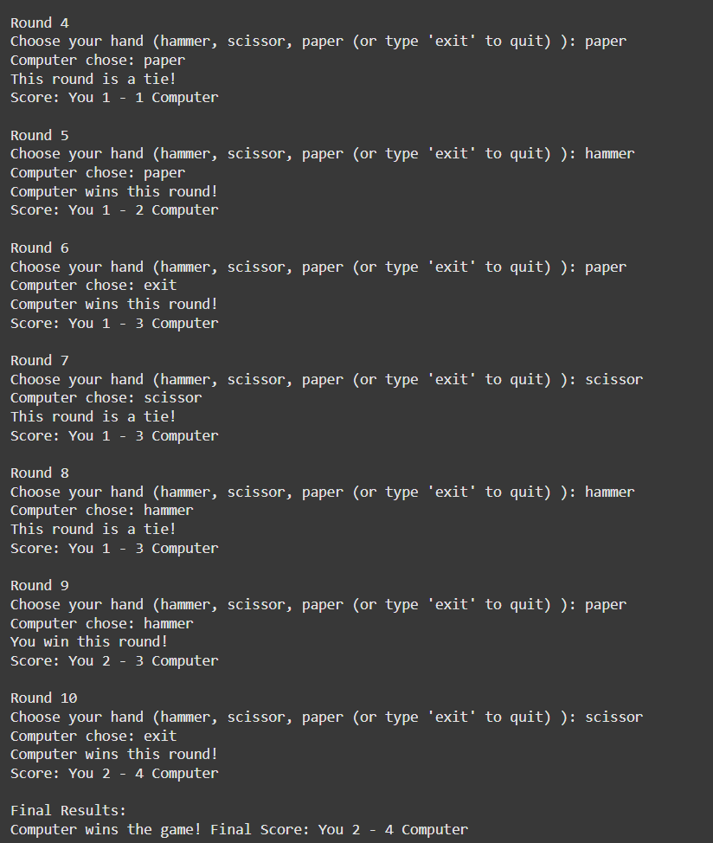Click the typed "scissor" input in Round 10
Image resolution: width=713 pixels, height=843 pixels.
coord(613,717)
